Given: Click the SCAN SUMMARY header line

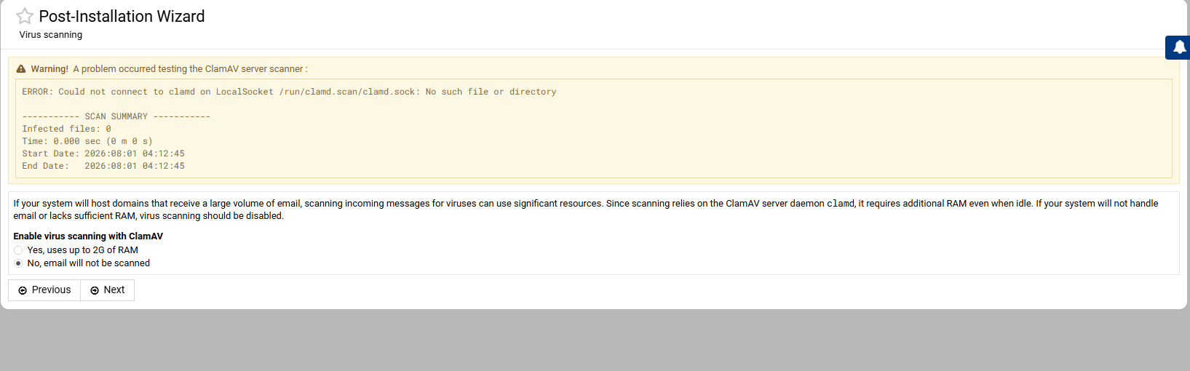Looking at the screenshot, I should click(x=116, y=116).
